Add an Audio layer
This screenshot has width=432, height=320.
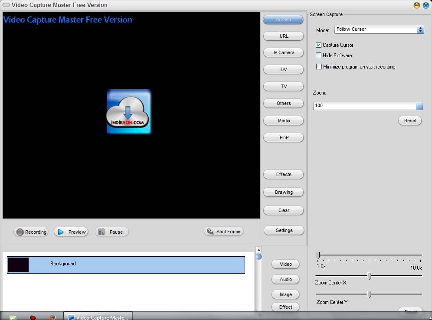click(x=285, y=279)
